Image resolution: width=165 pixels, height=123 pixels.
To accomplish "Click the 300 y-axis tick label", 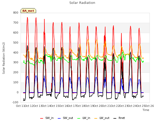I will (x=16, y=63).
